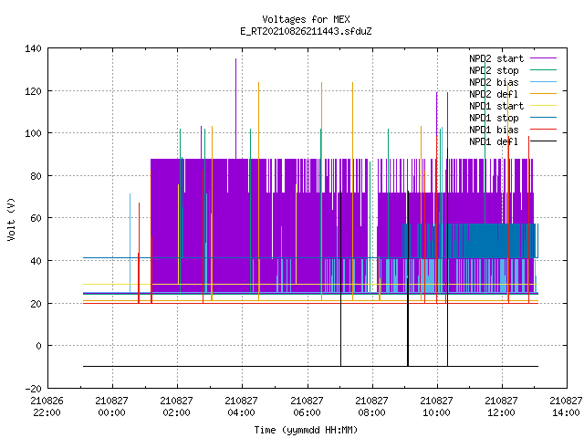Screen dimensions: 584x438
Task: Click the chart title 'Voltages for MEX'
Action: 306,19
